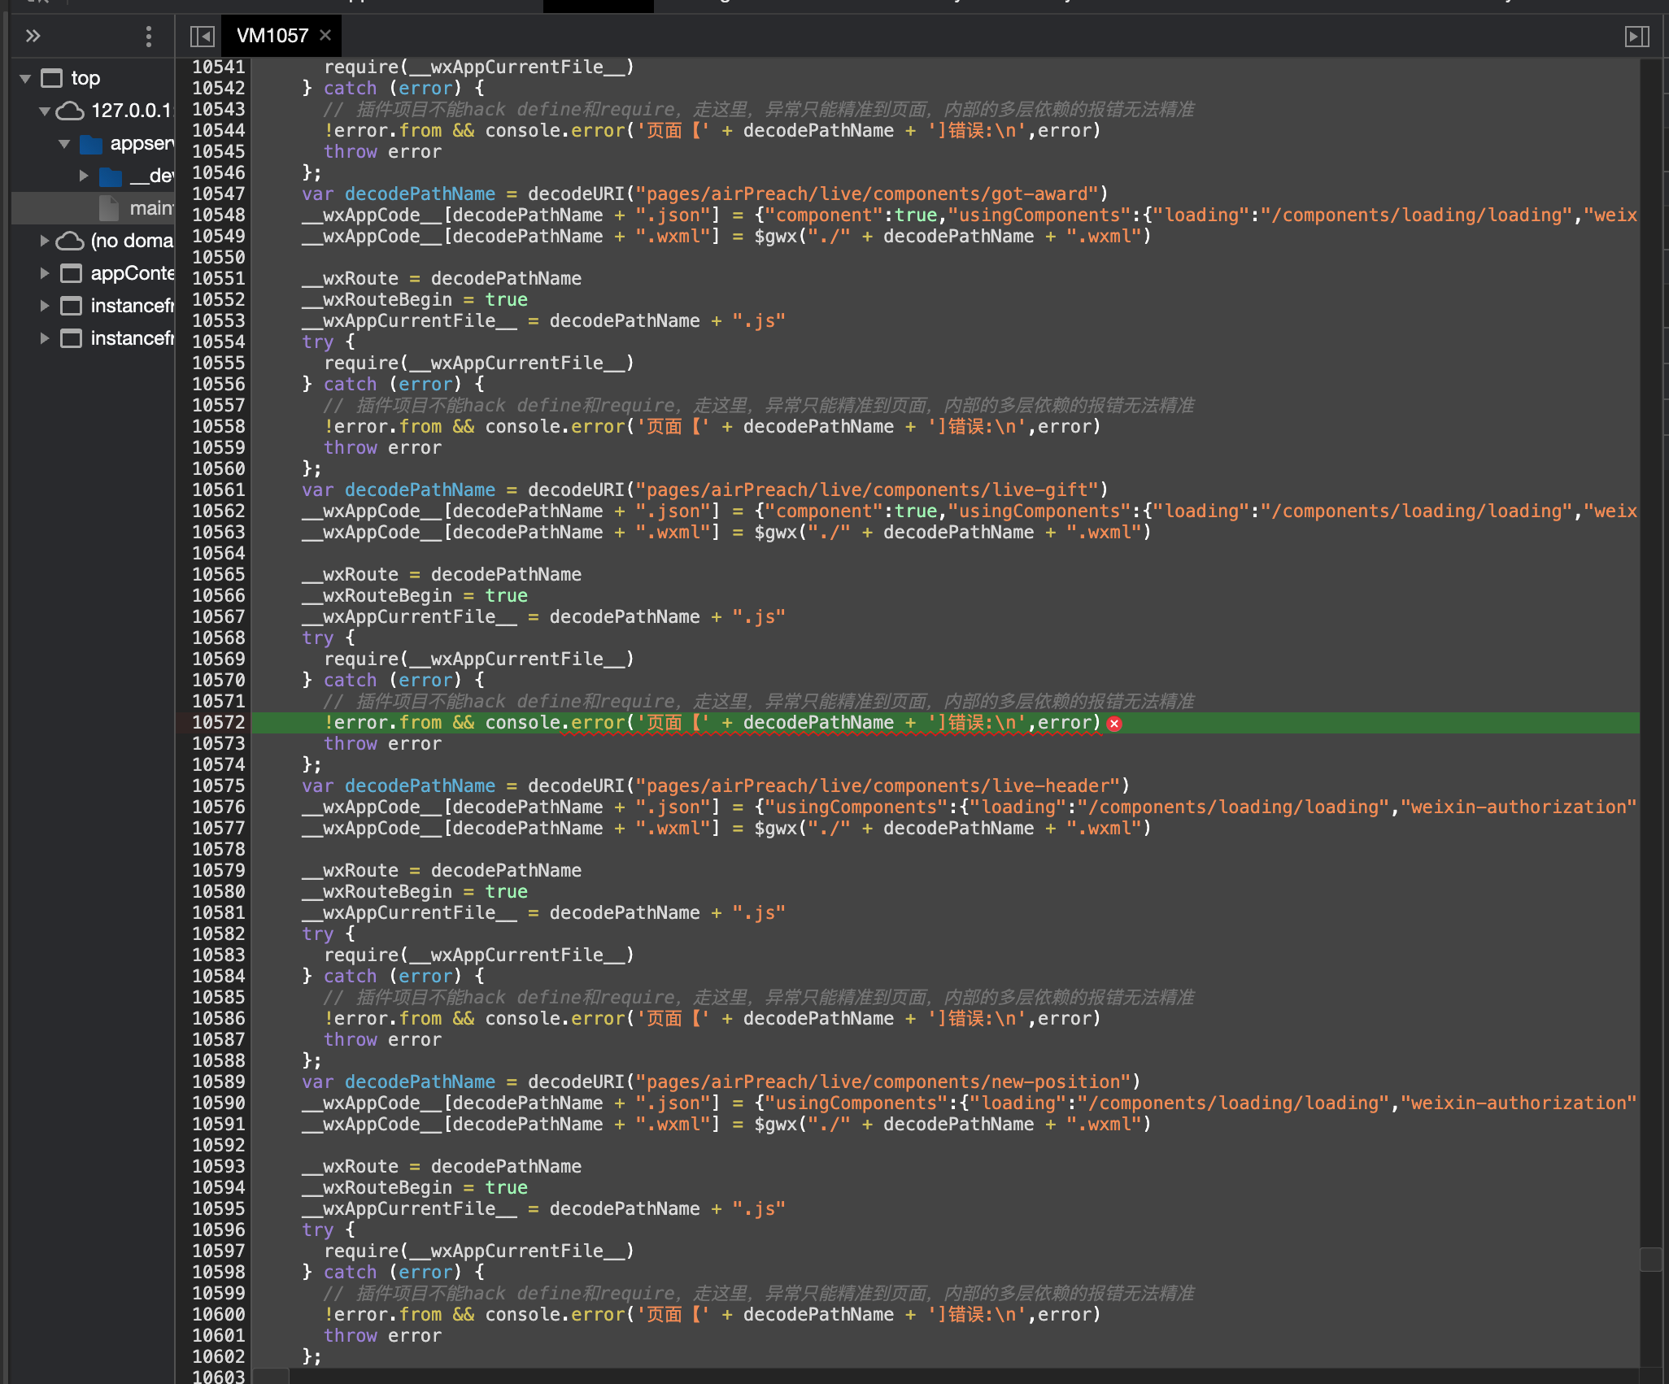Toggle breakpoint at line 10561 gutter

(x=218, y=490)
